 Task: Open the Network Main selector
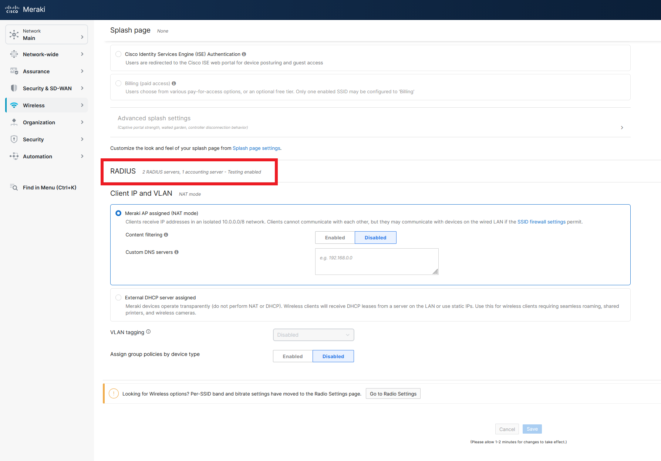coord(47,34)
